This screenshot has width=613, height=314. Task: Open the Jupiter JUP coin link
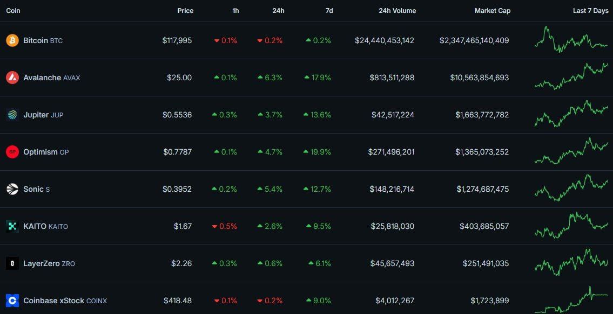[43, 115]
